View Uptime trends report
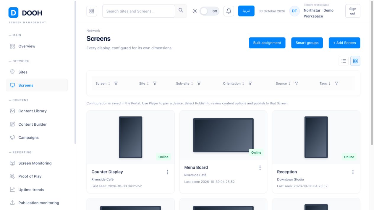374x210 pixels. 37,190
